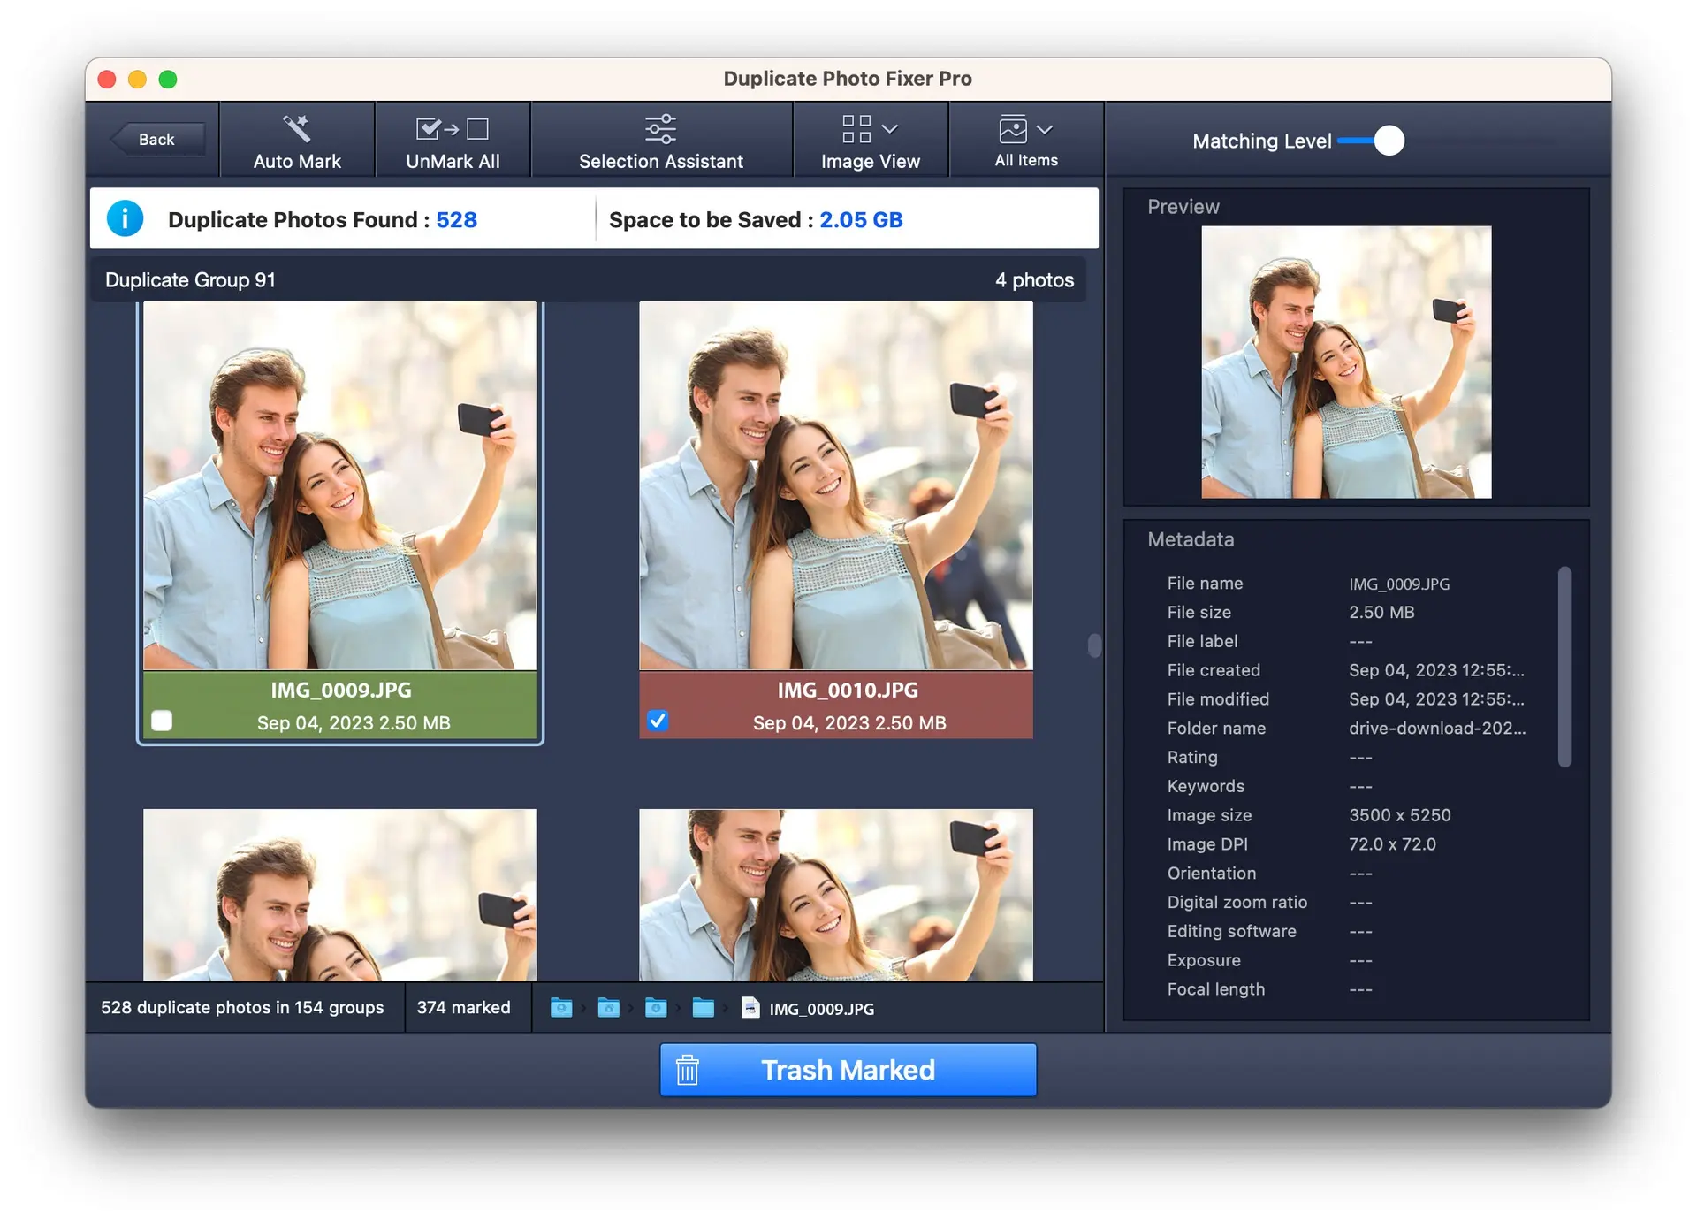
Task: Click the Trash Marked button
Action: (848, 1070)
